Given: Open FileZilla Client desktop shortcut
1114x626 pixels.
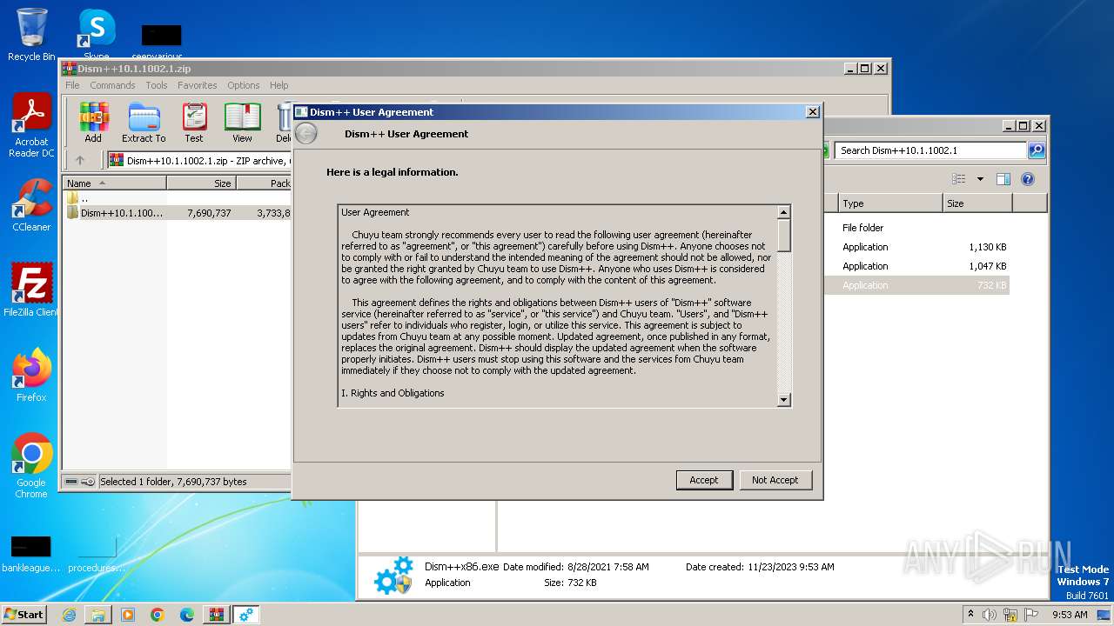Looking at the screenshot, I should (31, 290).
